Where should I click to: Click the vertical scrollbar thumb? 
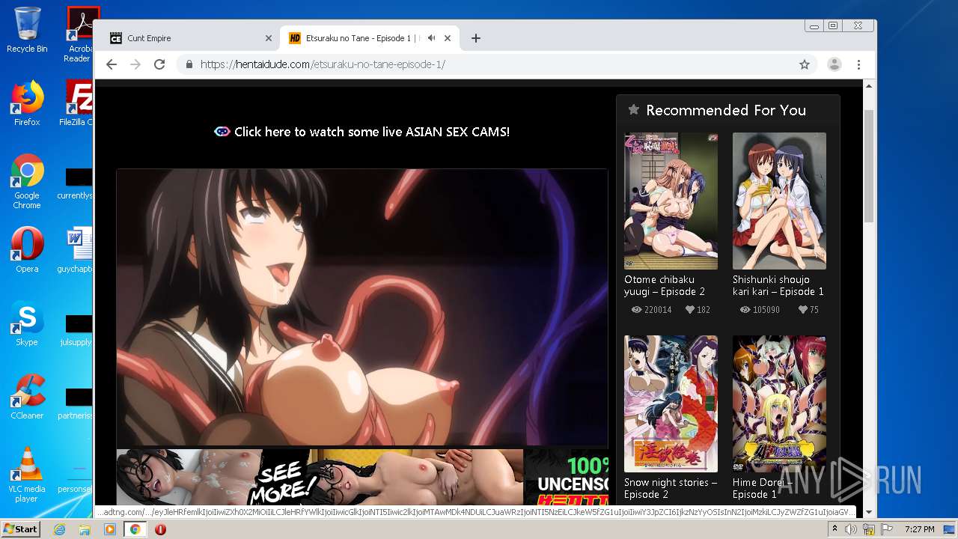869,166
